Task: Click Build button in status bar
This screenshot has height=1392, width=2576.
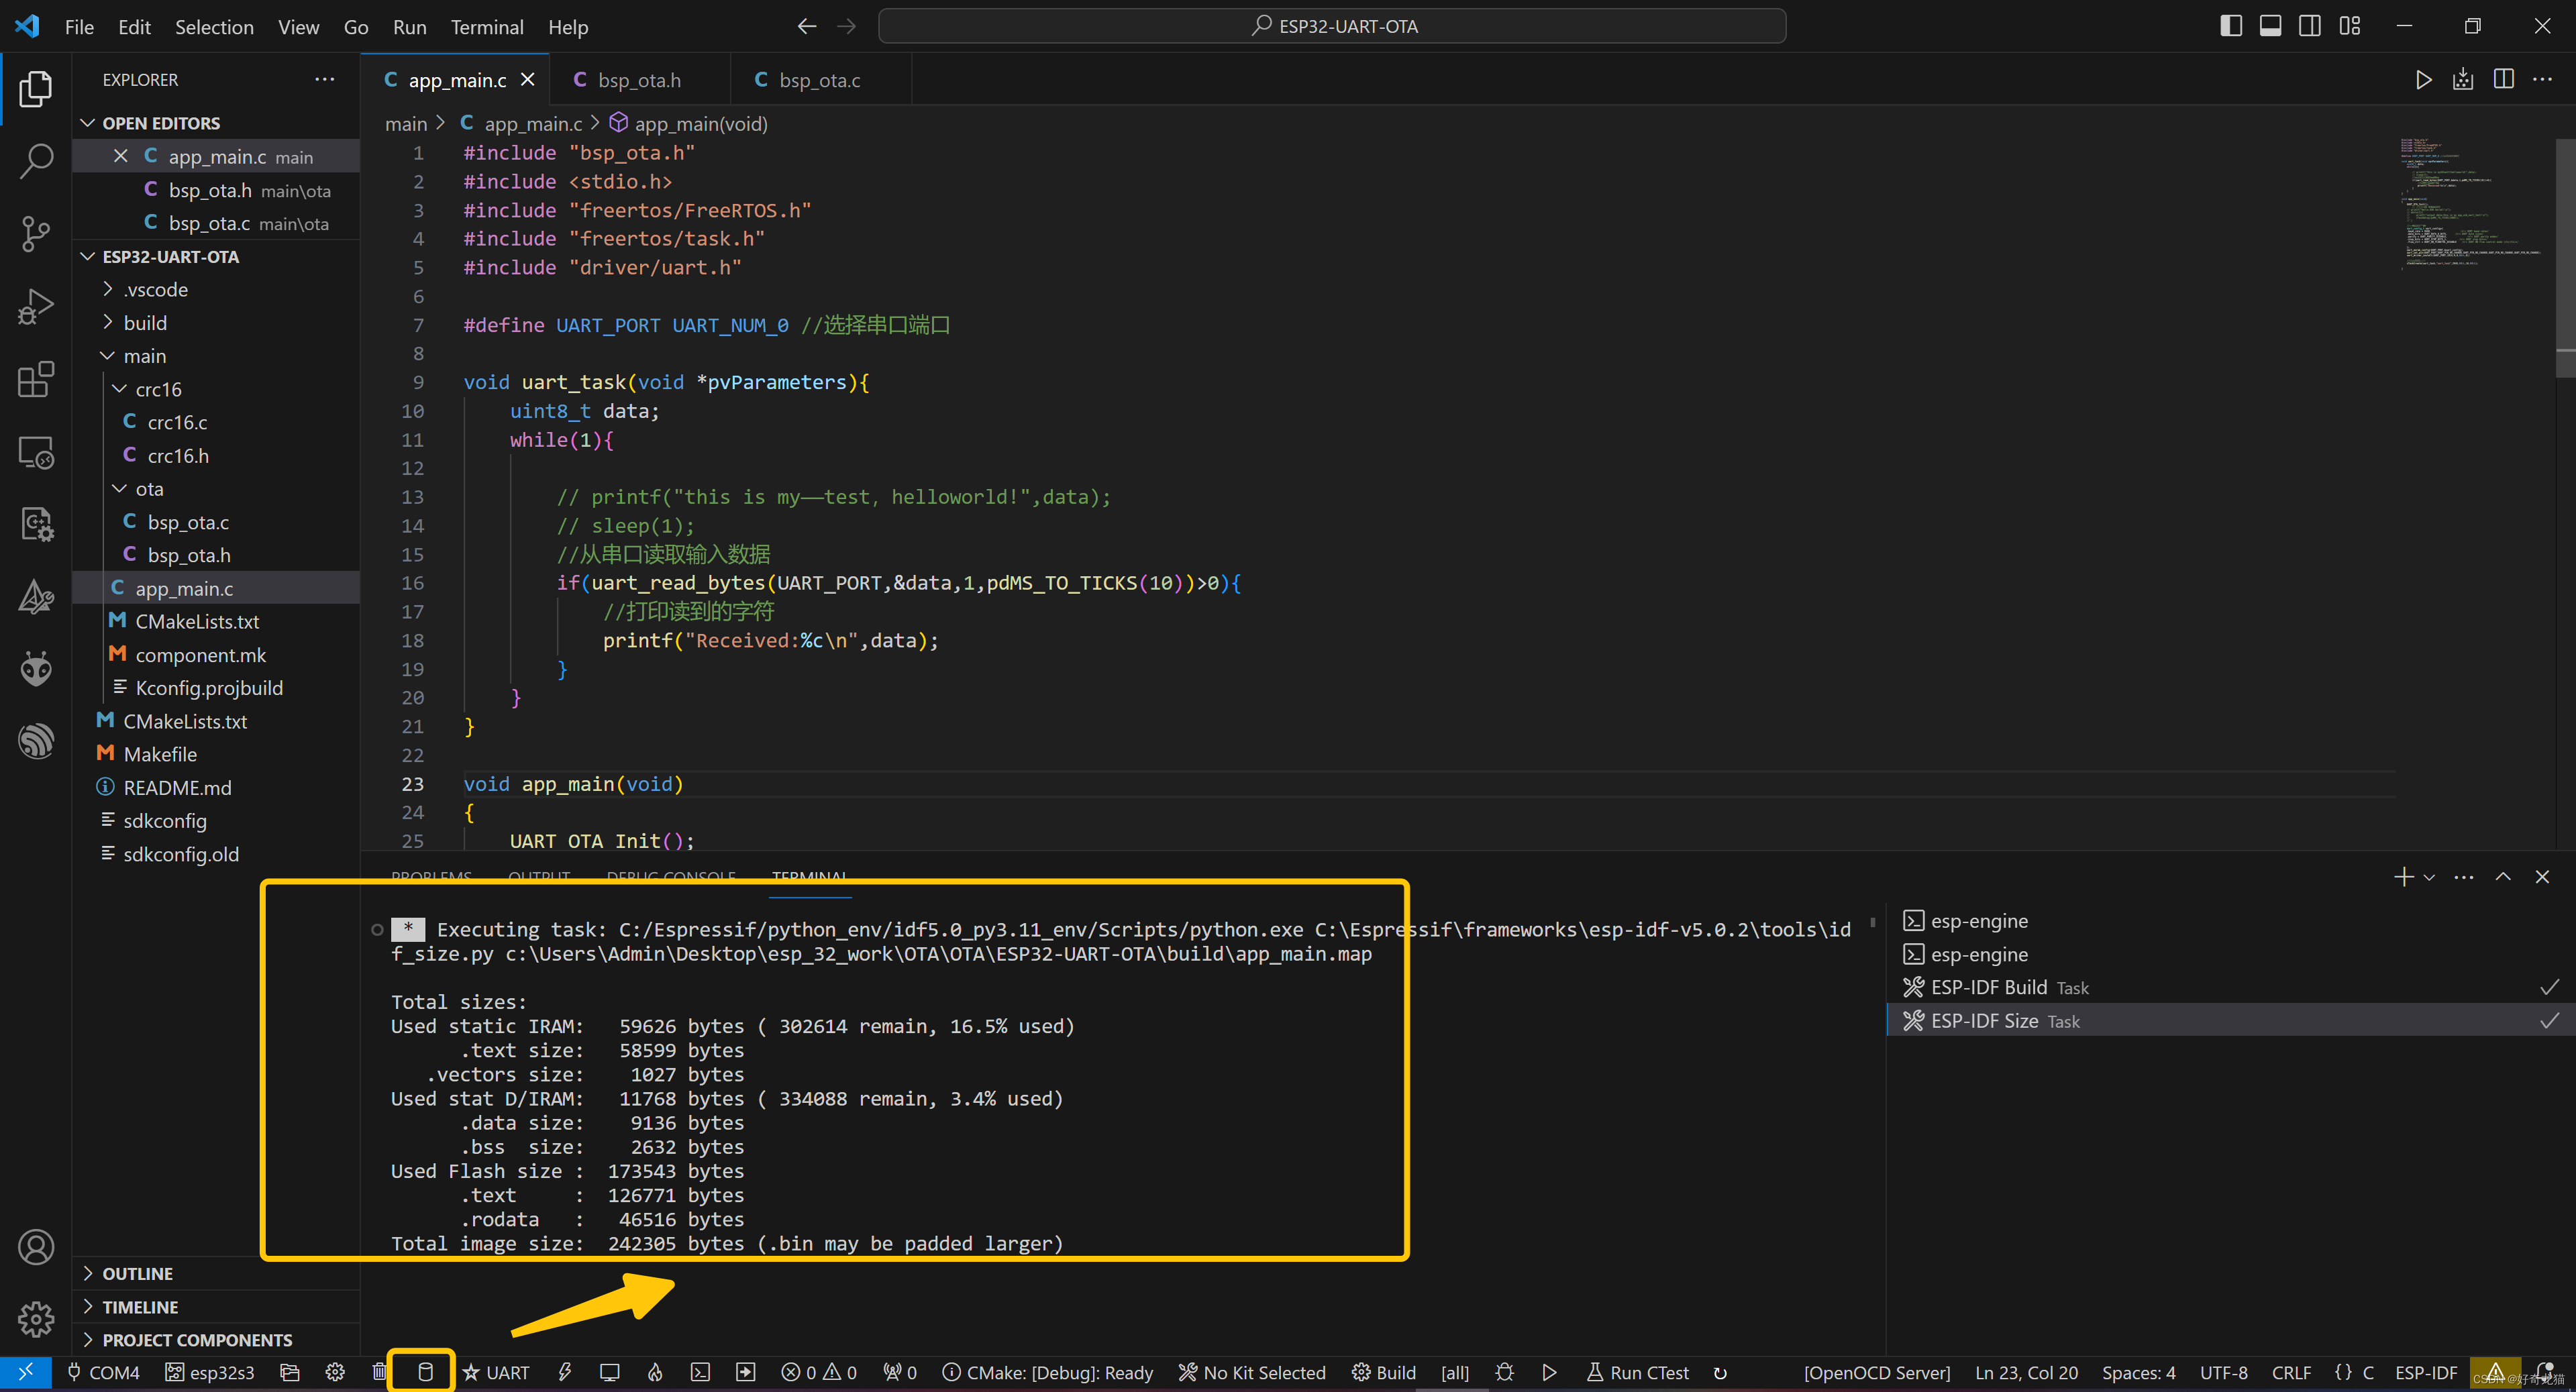Action: click(1384, 1372)
